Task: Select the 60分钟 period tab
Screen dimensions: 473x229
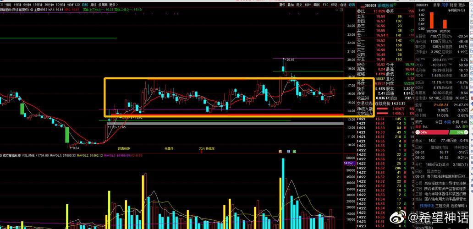Action: tap(60, 5)
